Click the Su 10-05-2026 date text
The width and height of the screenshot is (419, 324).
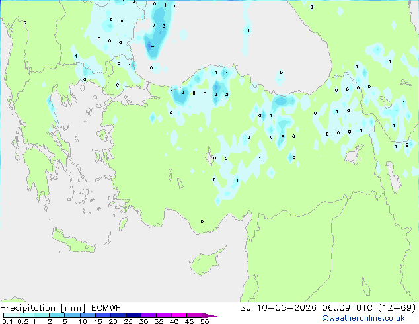coord(278,308)
